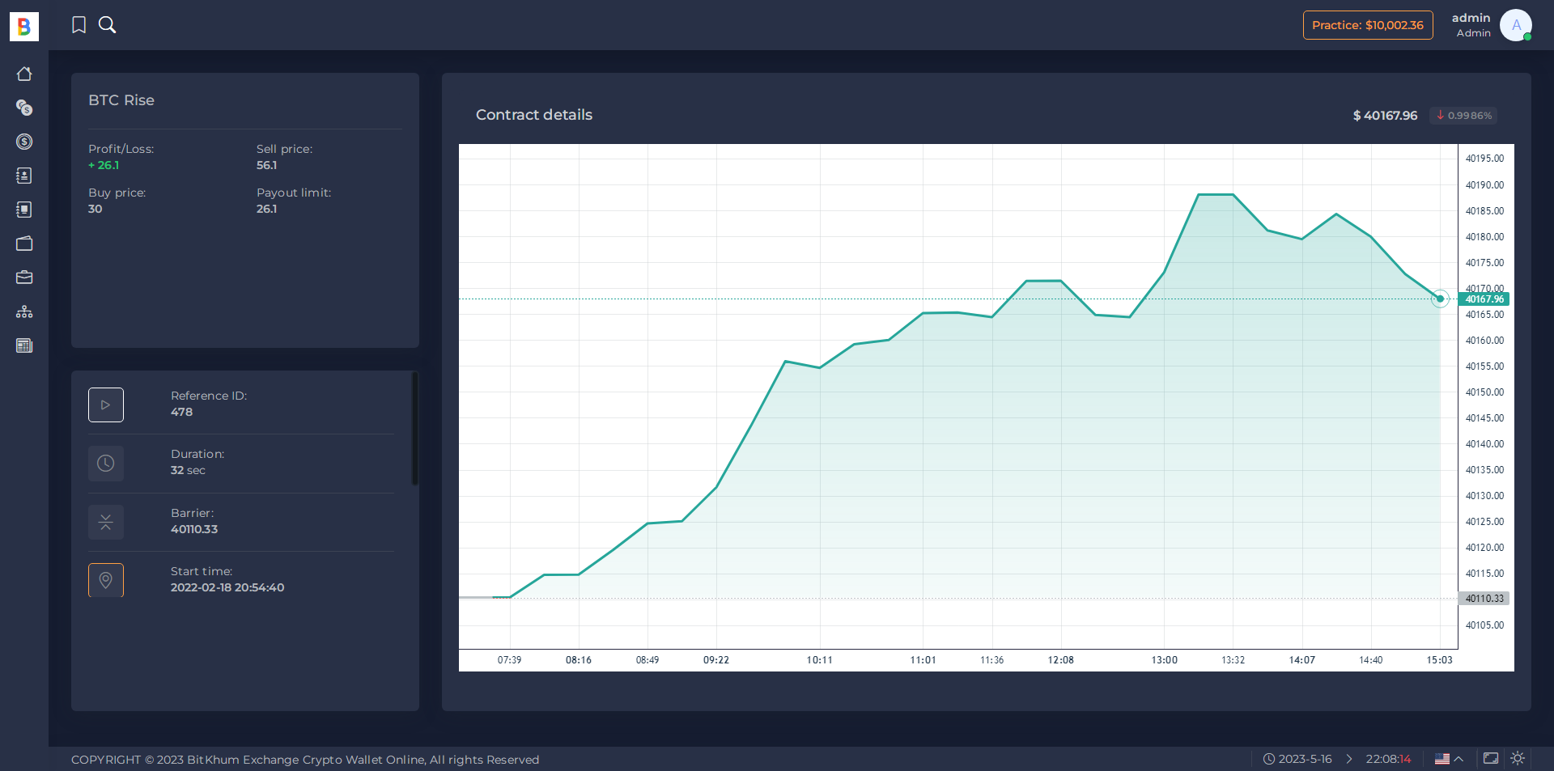The height and width of the screenshot is (771, 1554).
Task: Click the Contract details heading
Action: (534, 115)
